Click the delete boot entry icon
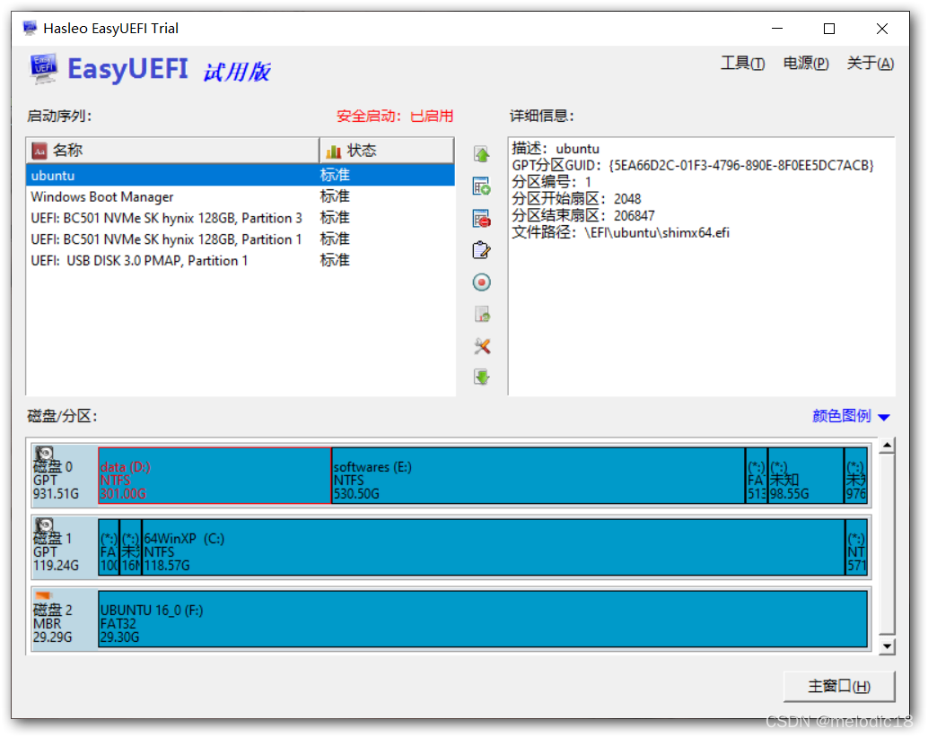 click(482, 219)
